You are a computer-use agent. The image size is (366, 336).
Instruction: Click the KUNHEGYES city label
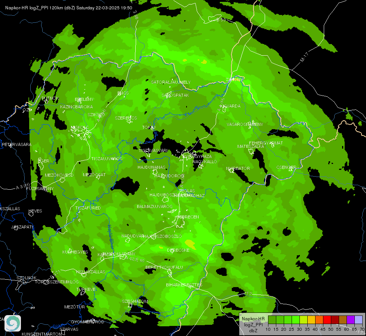click(75, 252)
